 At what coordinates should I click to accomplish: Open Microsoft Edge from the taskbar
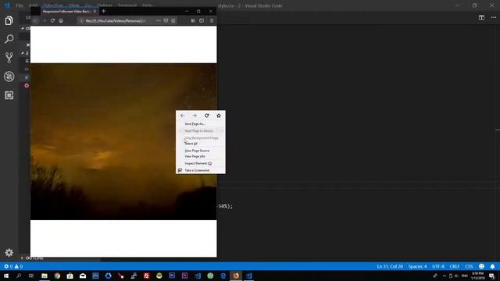(223, 276)
